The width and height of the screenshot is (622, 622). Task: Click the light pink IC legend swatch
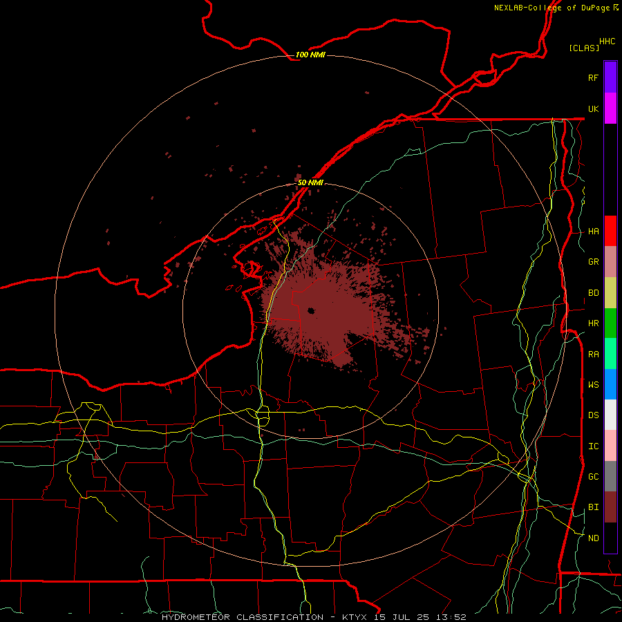coord(610,446)
